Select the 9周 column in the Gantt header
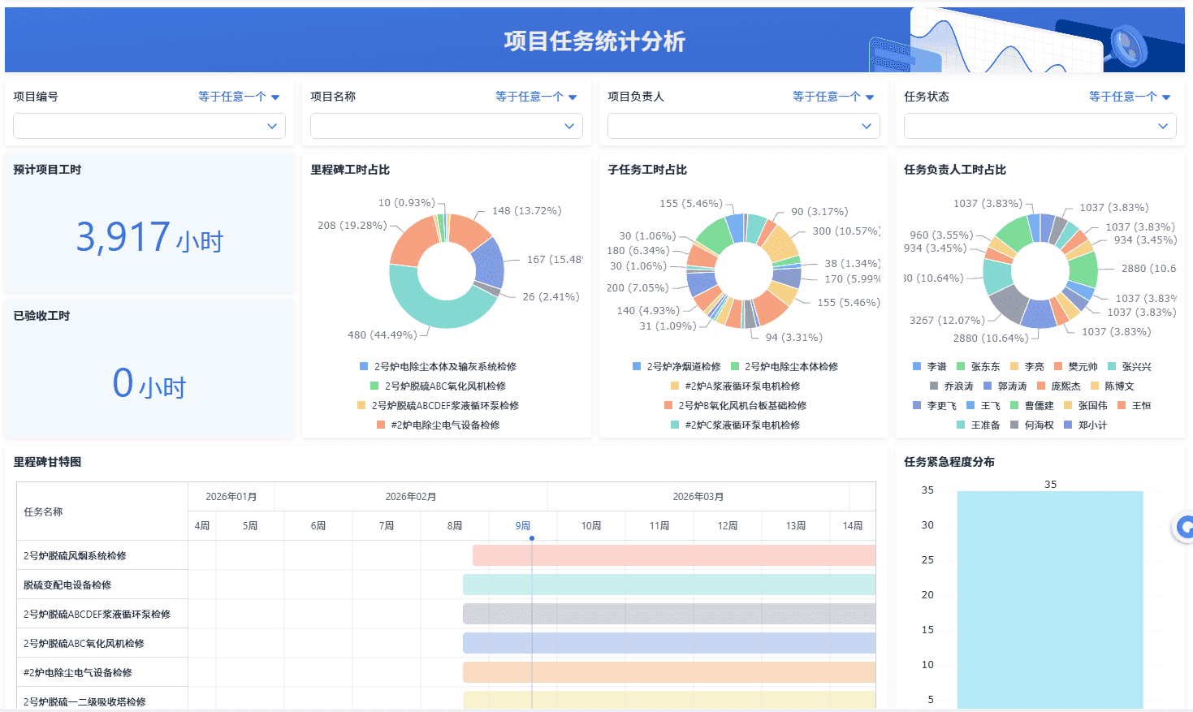1193x712 pixels. 523,525
